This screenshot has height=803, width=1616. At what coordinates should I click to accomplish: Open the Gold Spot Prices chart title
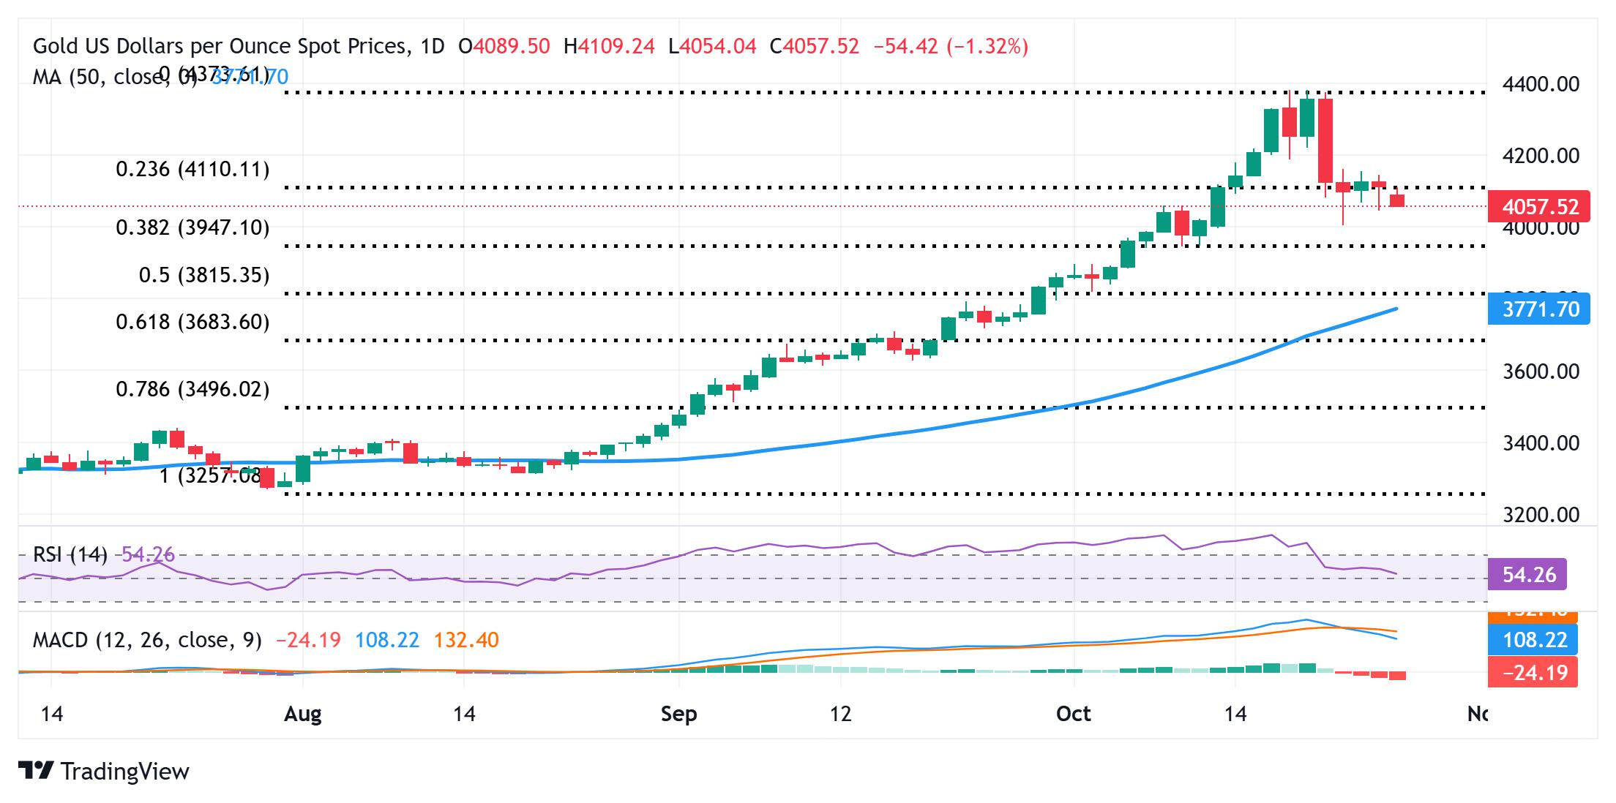click(238, 47)
